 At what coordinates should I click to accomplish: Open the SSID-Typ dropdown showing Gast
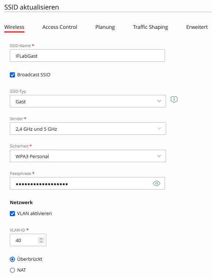88,101
